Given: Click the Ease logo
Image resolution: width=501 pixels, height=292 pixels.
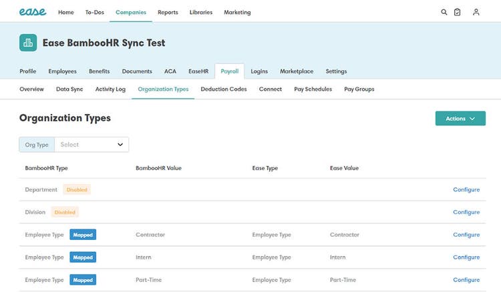Looking at the screenshot, I should tap(33, 12).
